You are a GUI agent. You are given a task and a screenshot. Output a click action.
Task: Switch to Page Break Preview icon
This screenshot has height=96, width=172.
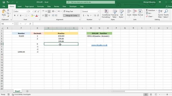point(156,94)
